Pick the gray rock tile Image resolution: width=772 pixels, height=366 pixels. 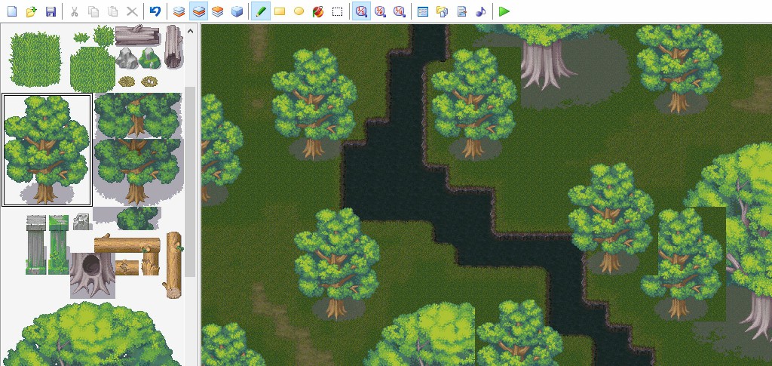(x=126, y=58)
